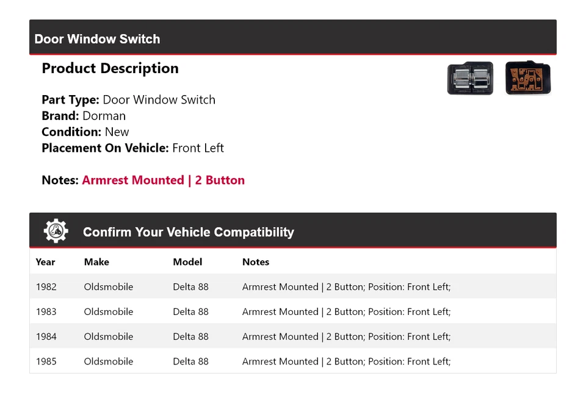
Task: Click the gear icon beside Confirm Your Vehicle Compatibility
Action: click(x=56, y=232)
